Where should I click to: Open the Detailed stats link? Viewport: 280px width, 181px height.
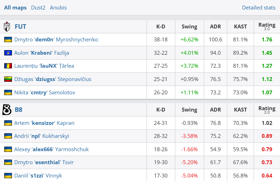(x=259, y=8)
